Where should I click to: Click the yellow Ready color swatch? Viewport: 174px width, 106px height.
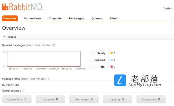tap(111, 53)
